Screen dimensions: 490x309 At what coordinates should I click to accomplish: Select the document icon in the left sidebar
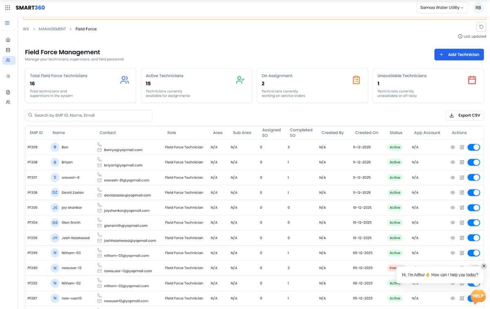pos(8,92)
